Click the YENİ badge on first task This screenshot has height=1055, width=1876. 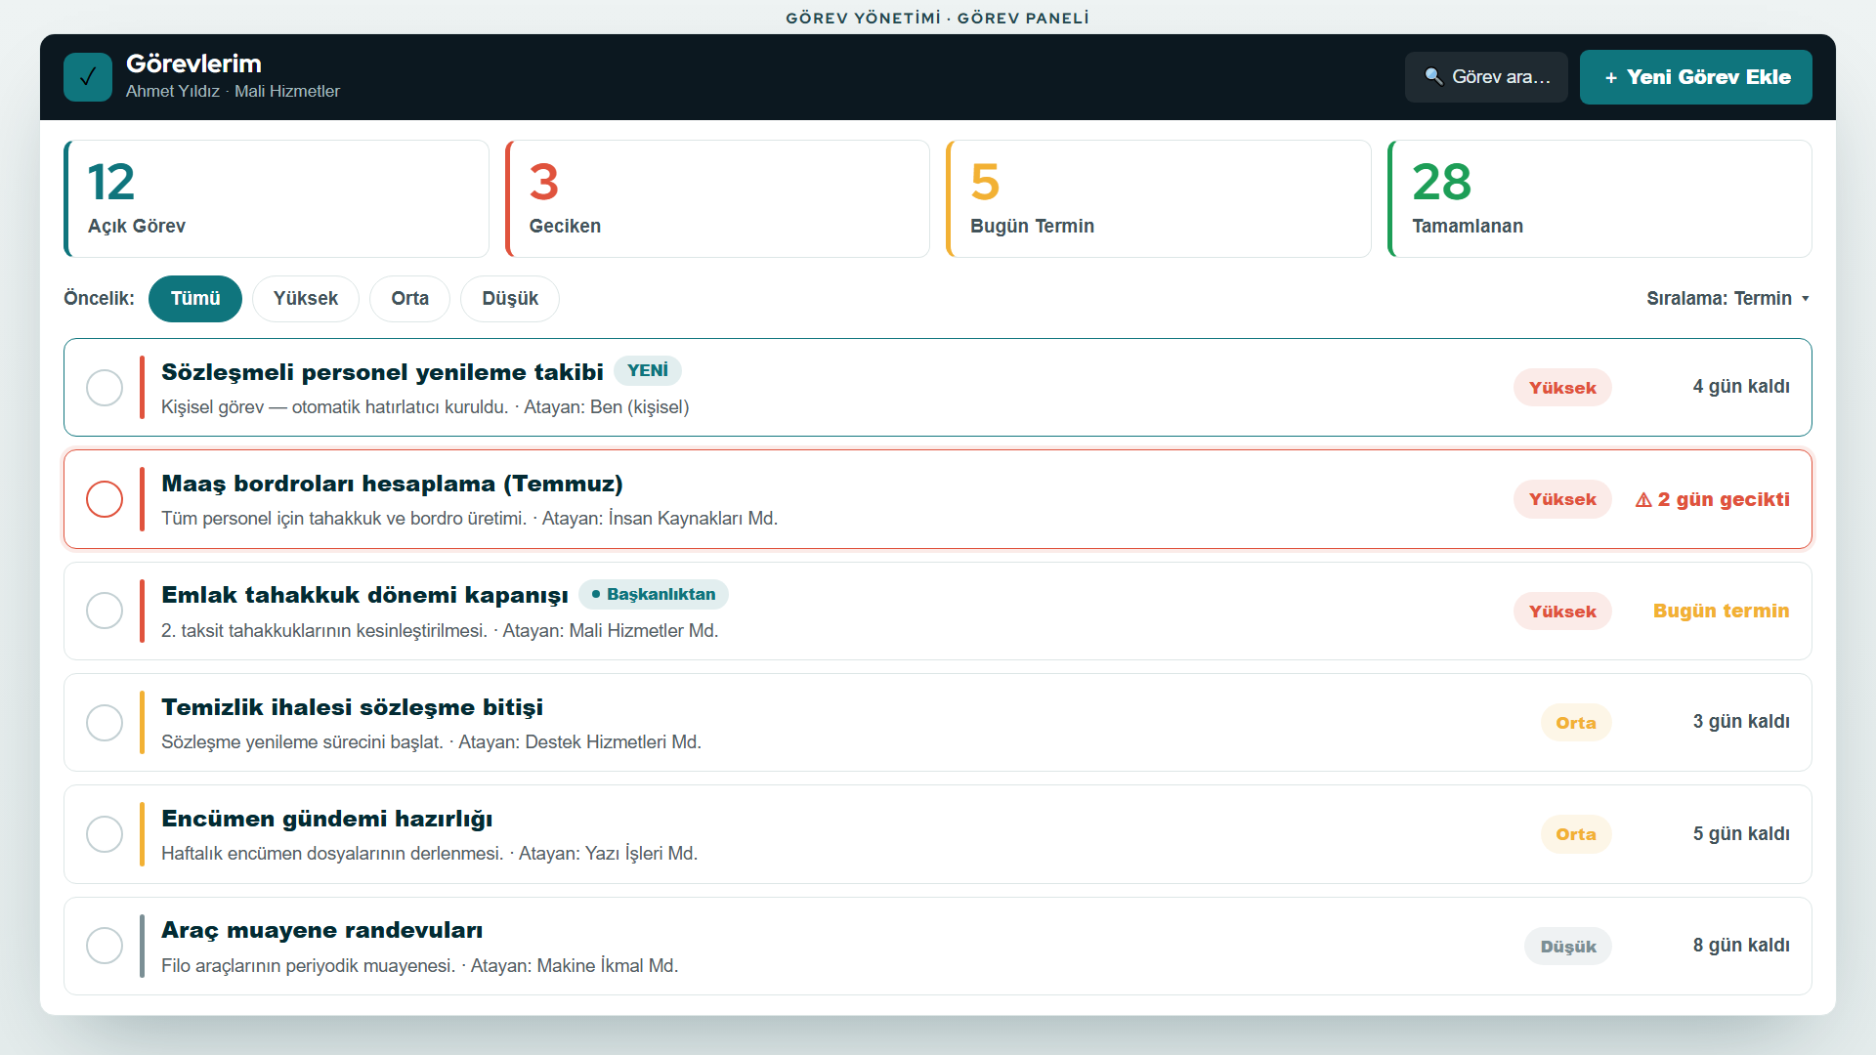(x=648, y=371)
